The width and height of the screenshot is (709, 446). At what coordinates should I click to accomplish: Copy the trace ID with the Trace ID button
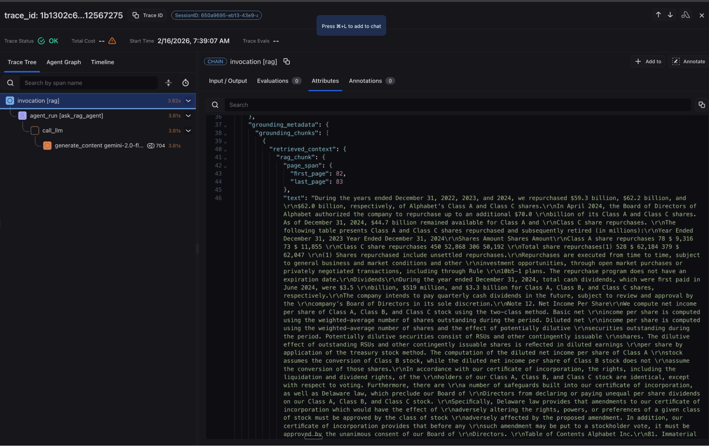[x=148, y=15]
